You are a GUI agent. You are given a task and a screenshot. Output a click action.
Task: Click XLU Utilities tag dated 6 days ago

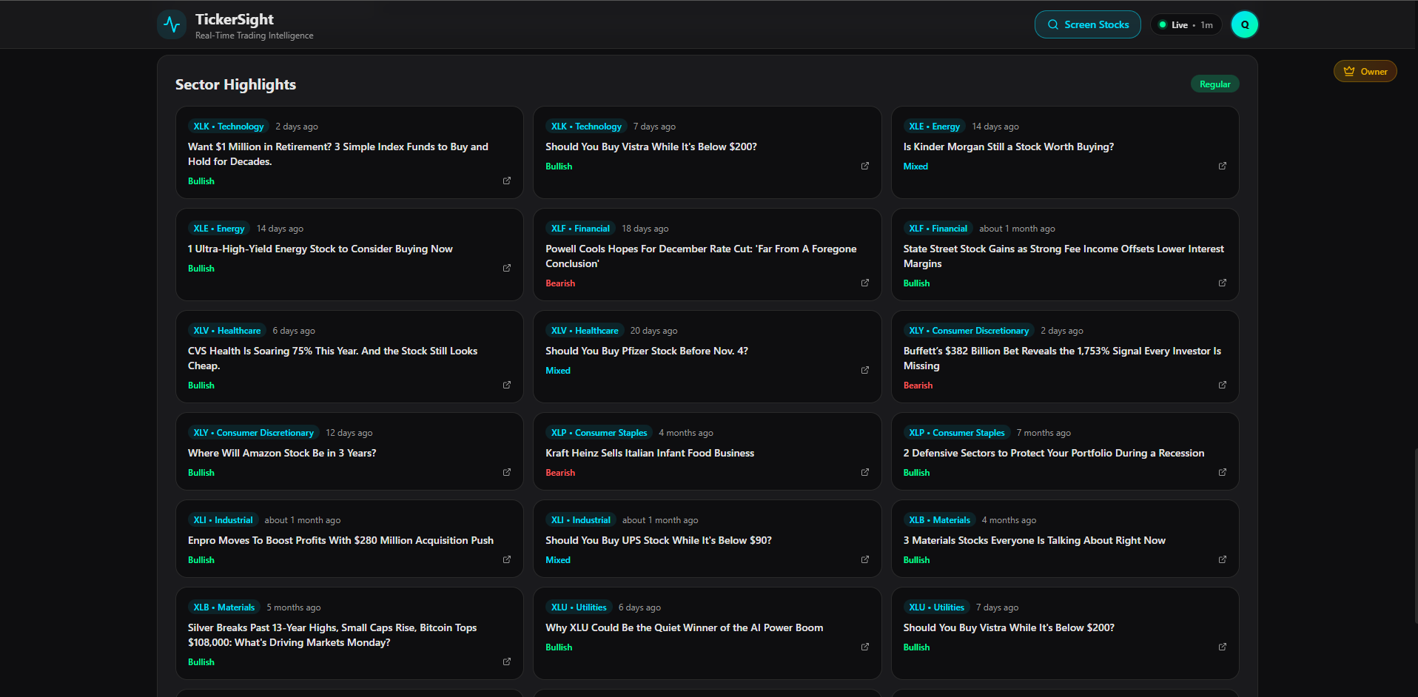point(579,607)
